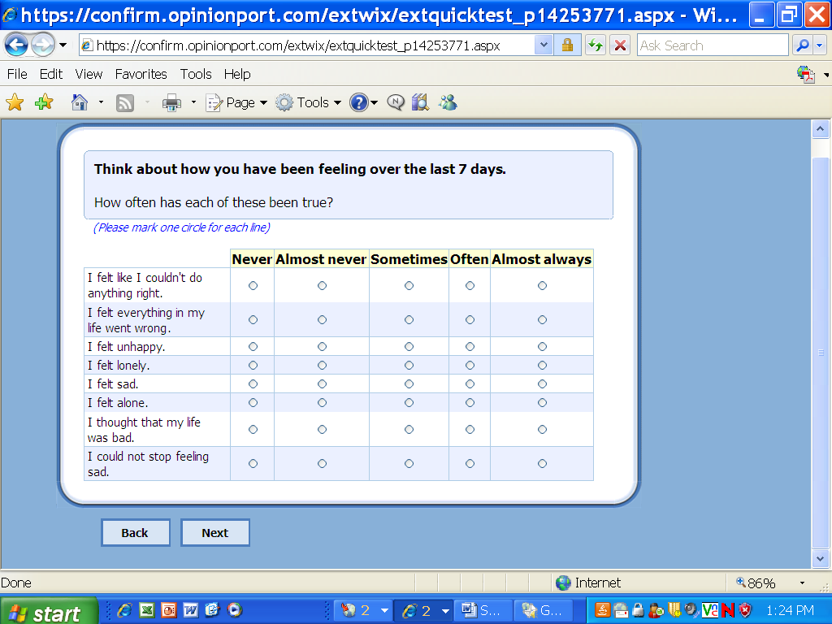Screen dimensions: 832x624
Task: Click the Refresh page icon
Action: [596, 45]
